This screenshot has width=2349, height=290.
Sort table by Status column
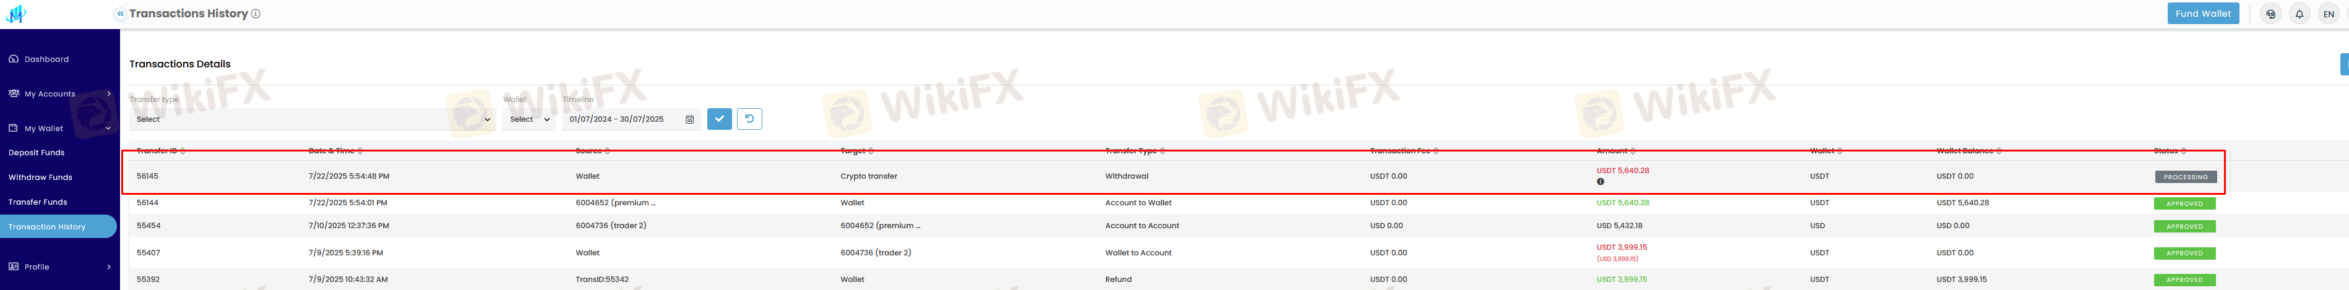[x=2170, y=150]
